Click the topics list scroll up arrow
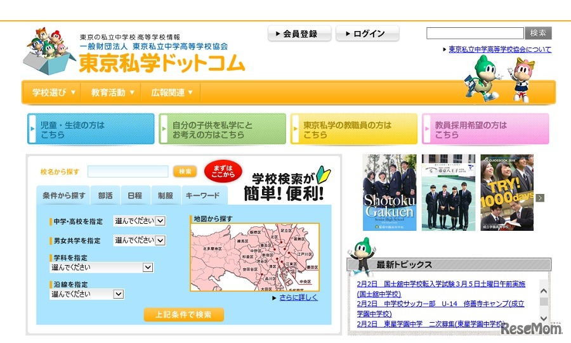 tap(544, 291)
